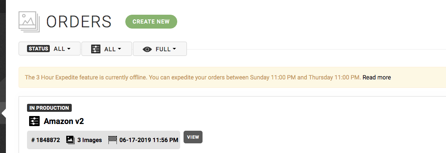Open the Amazon v2 order title
Viewport: 446px width, 153px height.
(64, 121)
